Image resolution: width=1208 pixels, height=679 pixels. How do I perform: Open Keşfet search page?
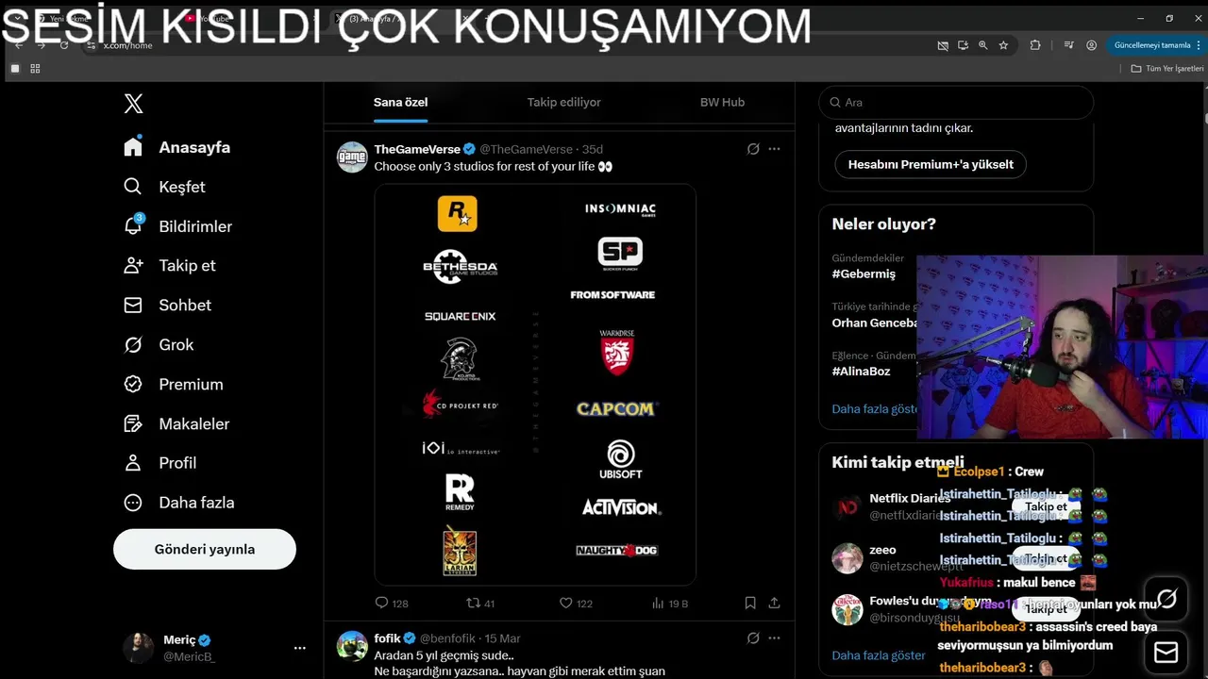click(x=164, y=187)
